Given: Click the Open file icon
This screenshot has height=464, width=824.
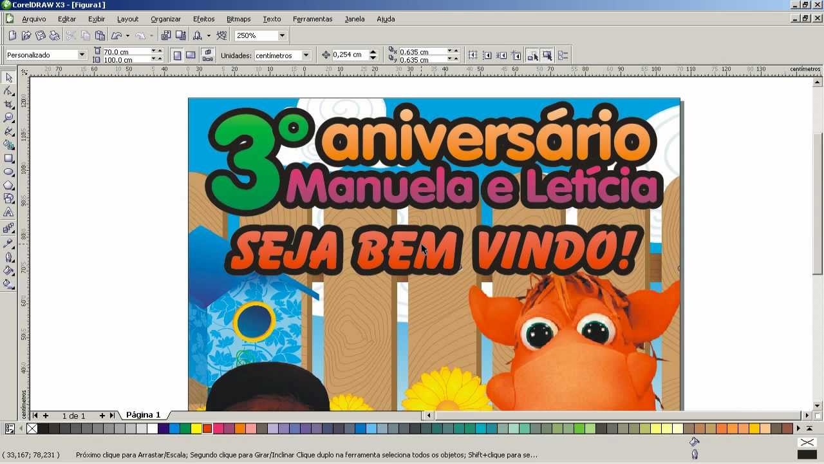Looking at the screenshot, I should [x=26, y=35].
